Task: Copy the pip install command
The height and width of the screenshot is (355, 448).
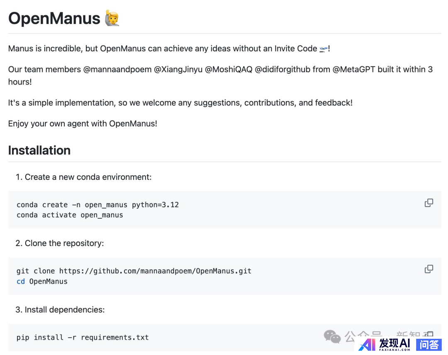Action: 429,335
